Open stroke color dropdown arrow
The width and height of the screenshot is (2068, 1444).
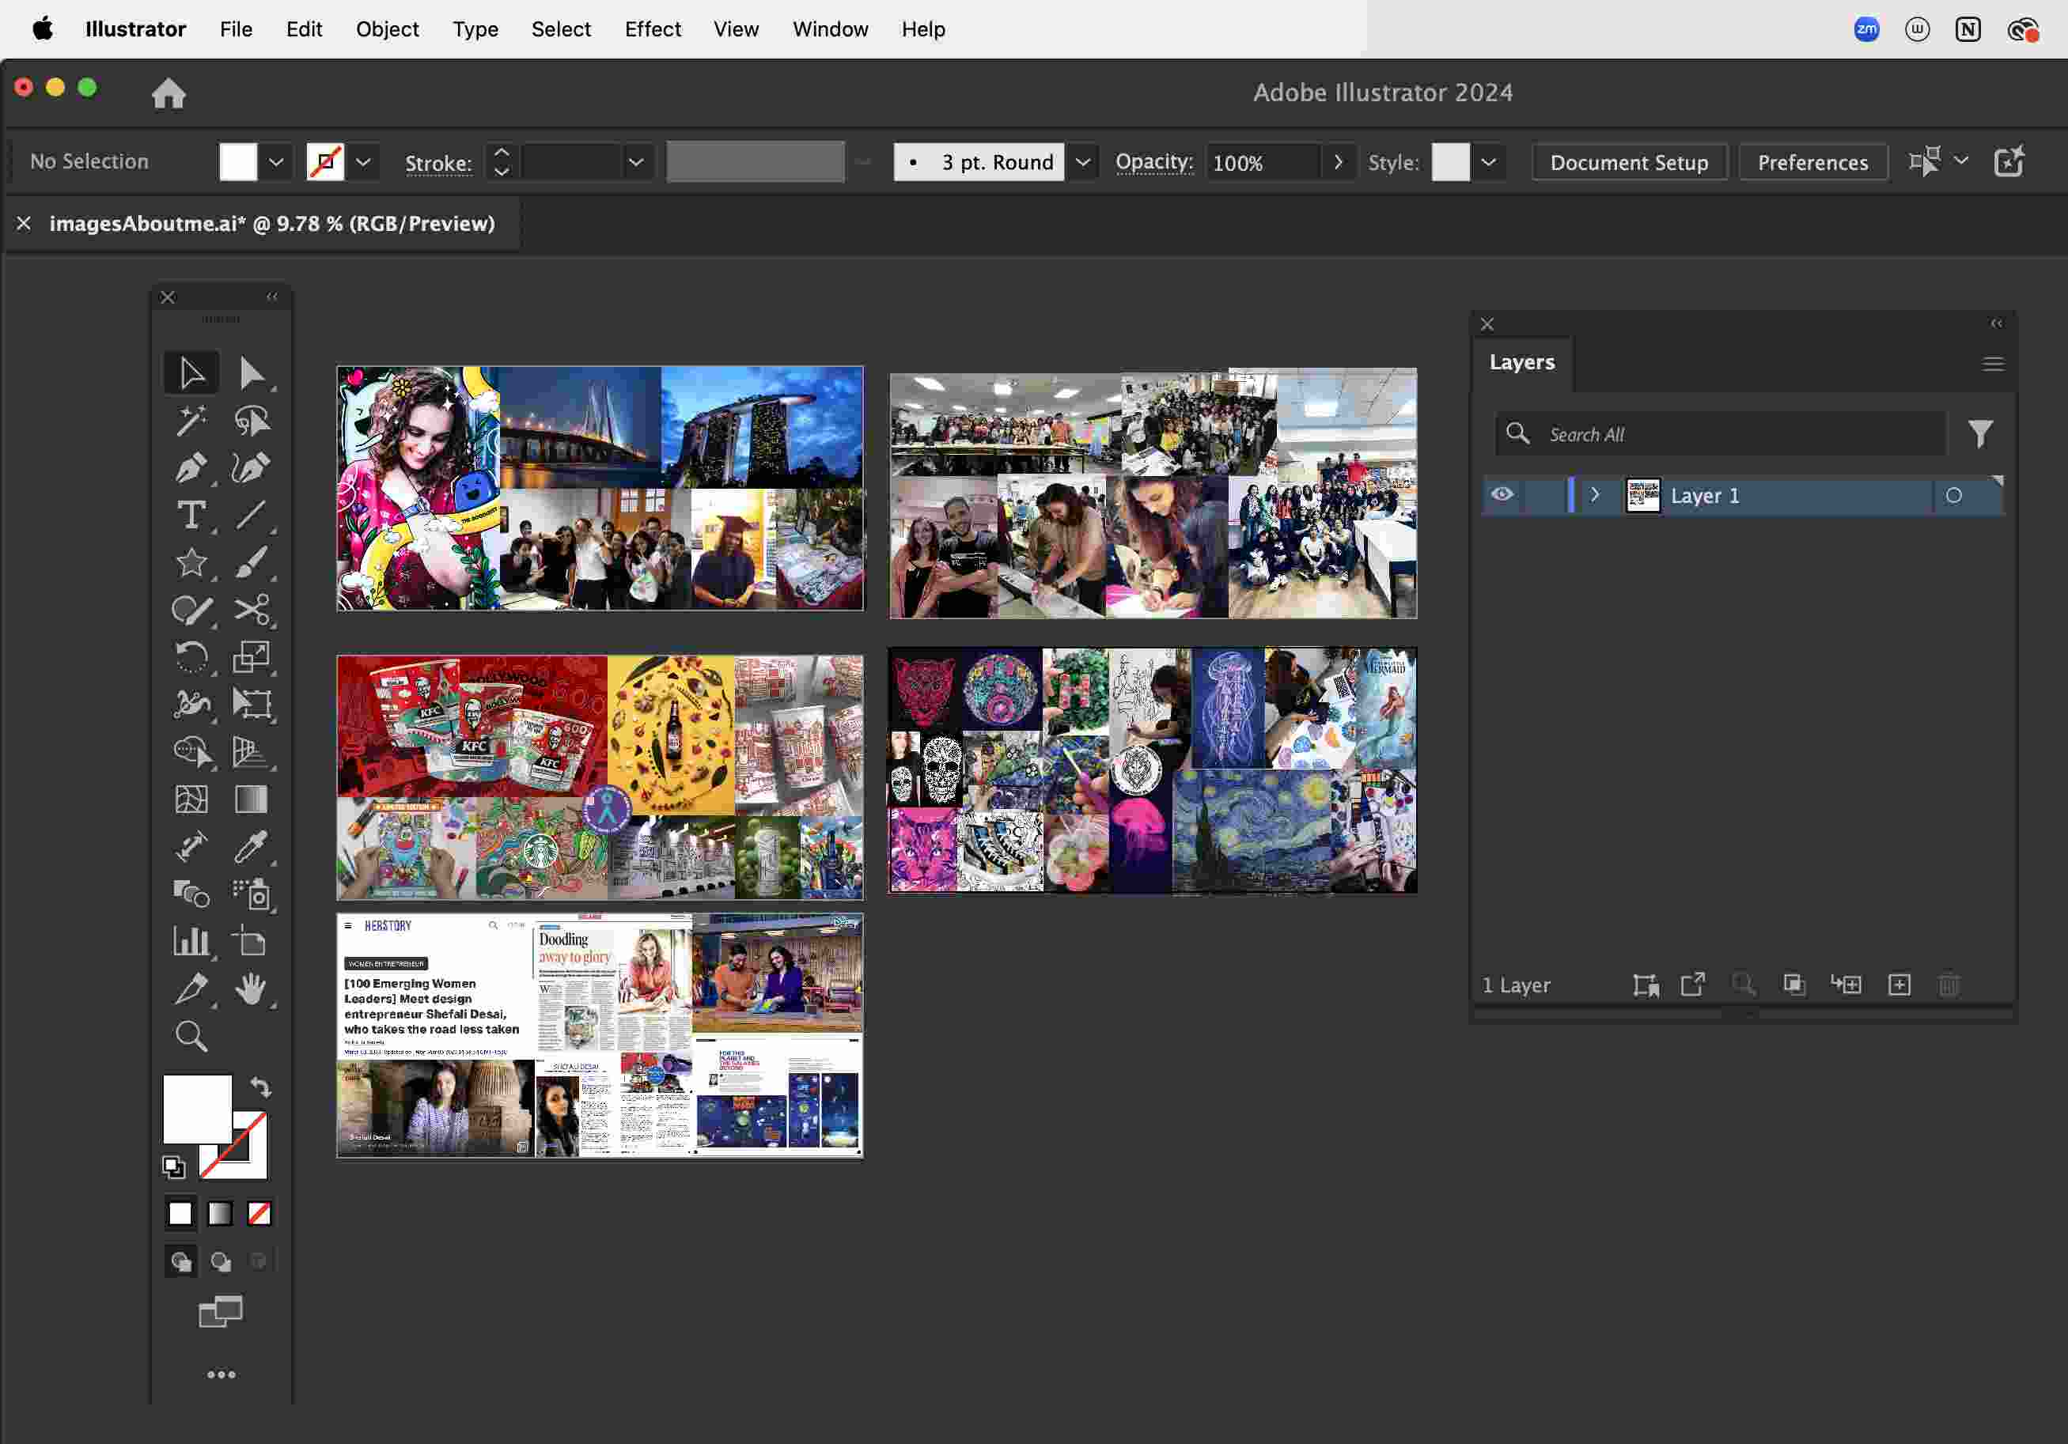[363, 162]
